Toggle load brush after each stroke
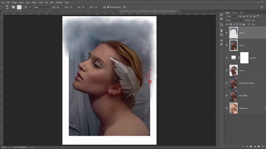Viewport: 266px width, 149px height. pyautogui.click(x=25, y=7)
